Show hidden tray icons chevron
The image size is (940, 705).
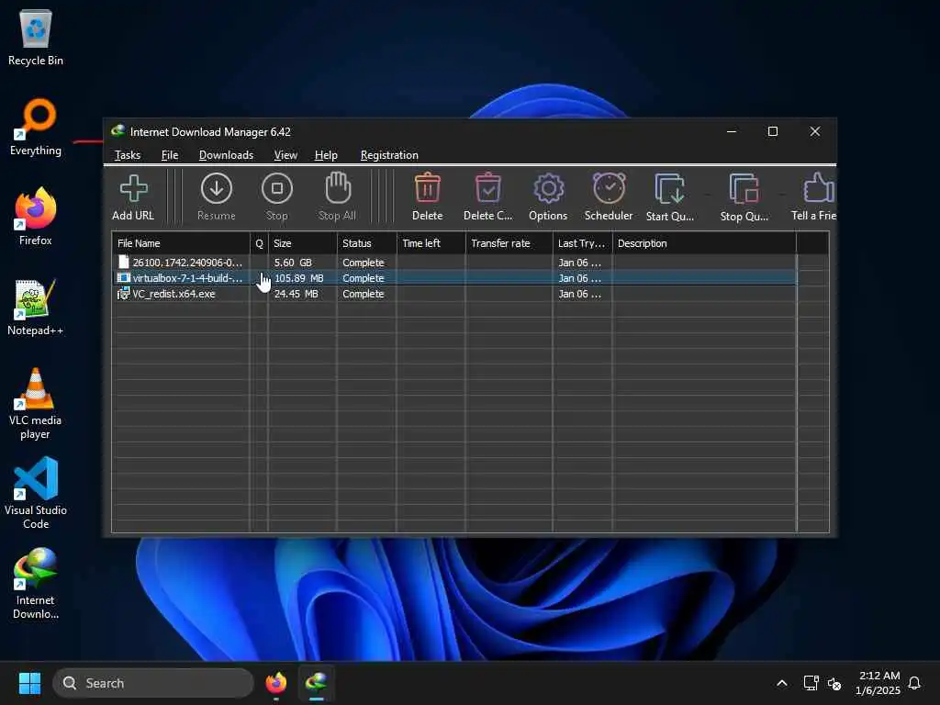(782, 683)
